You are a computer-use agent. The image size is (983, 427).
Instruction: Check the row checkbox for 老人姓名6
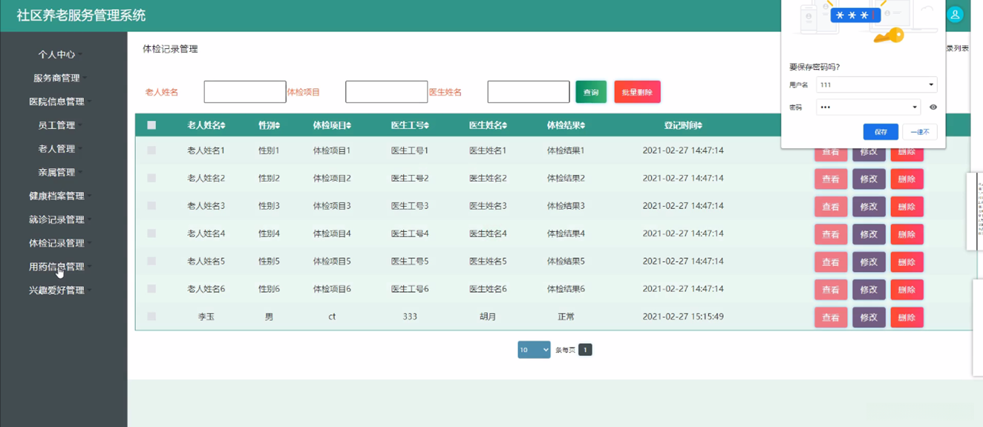[151, 288]
